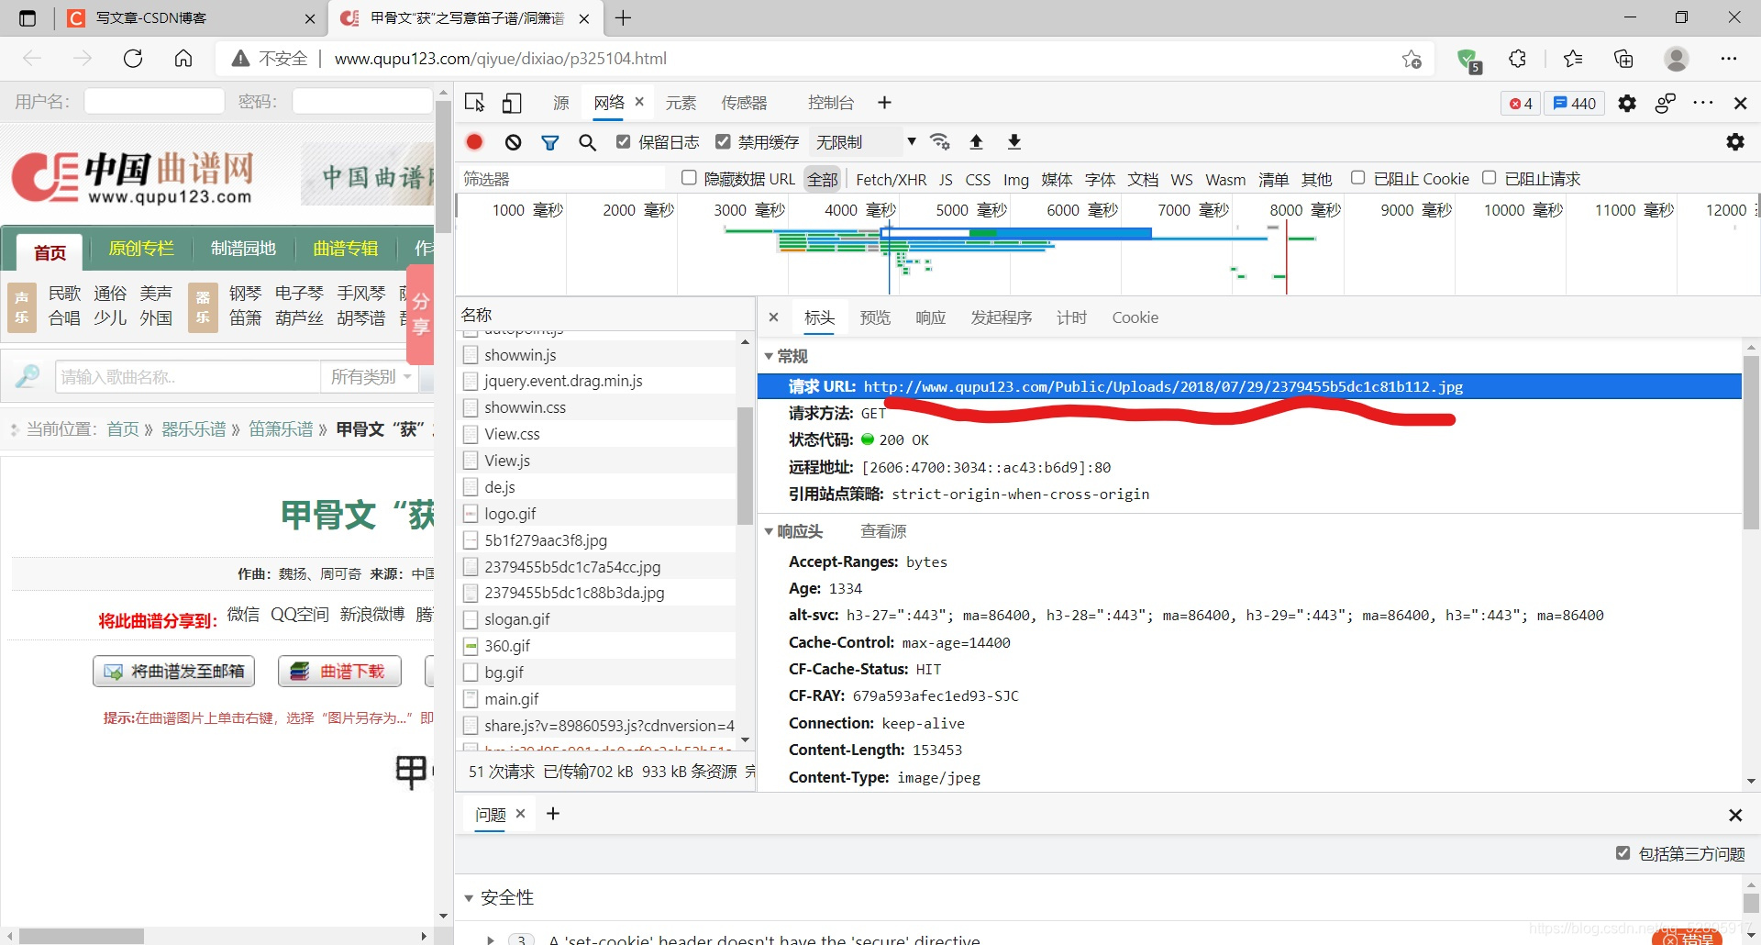Expand the set-cookie issue row

(491, 939)
